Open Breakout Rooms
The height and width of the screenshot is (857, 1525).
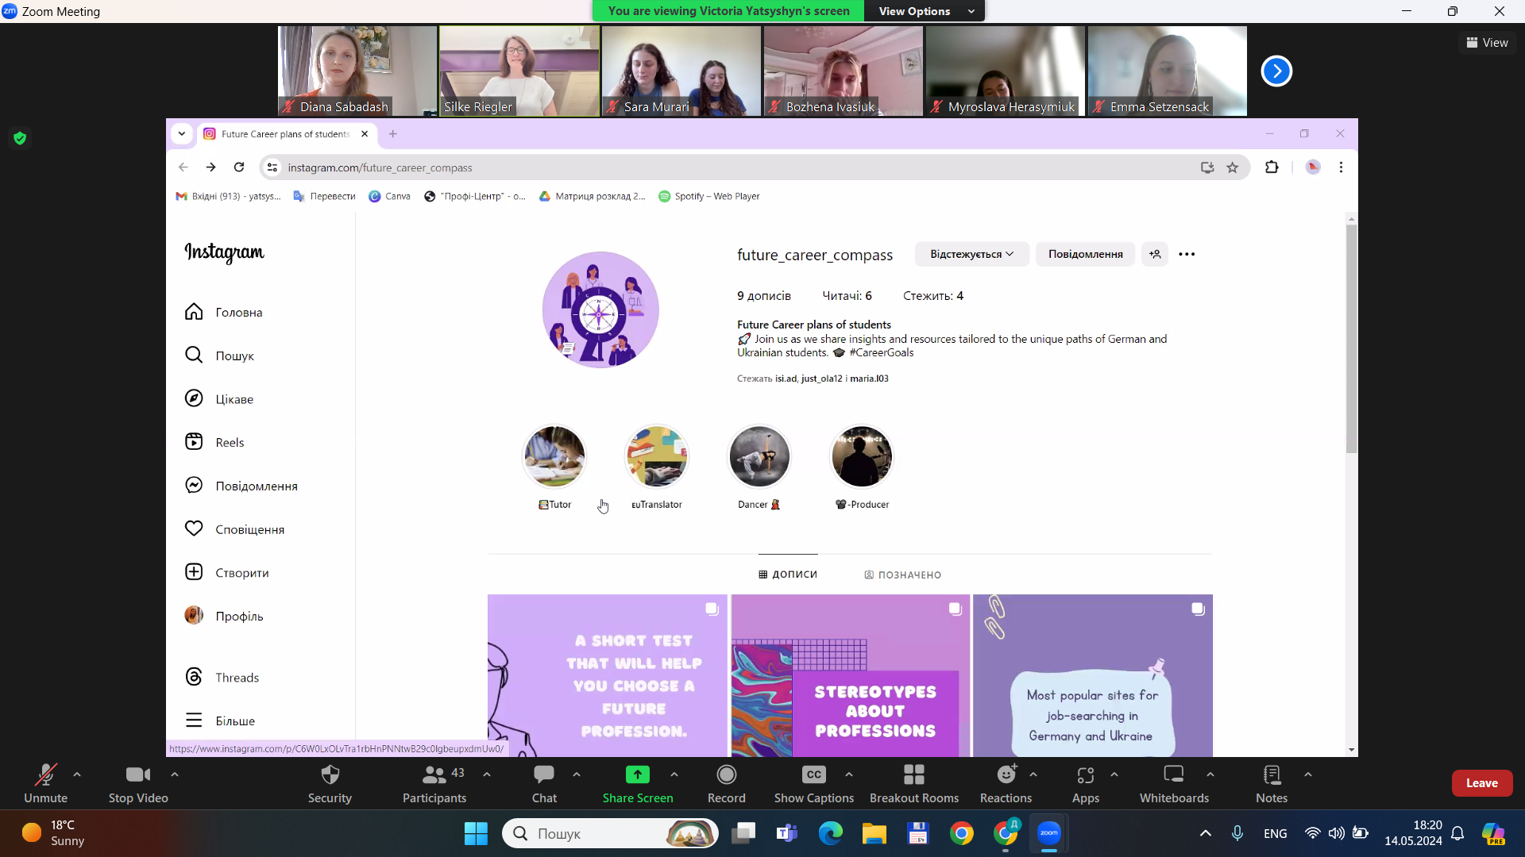913,774
